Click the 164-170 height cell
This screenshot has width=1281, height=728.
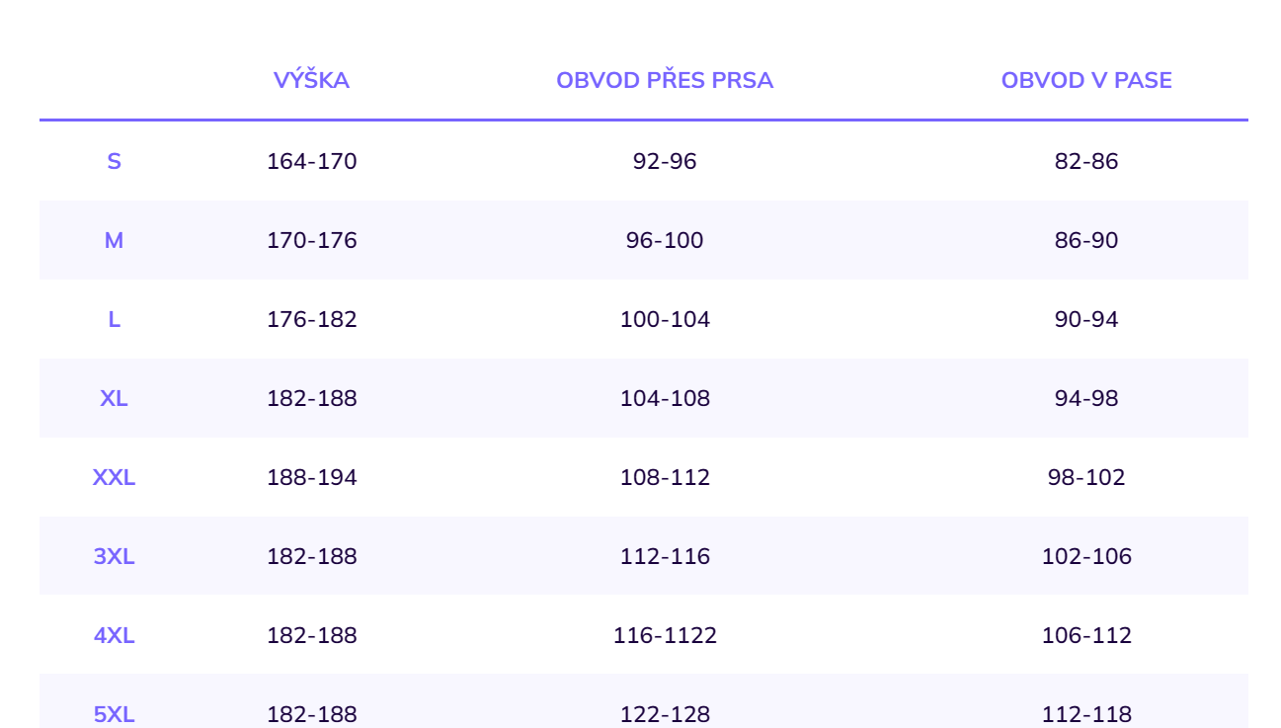(x=311, y=161)
